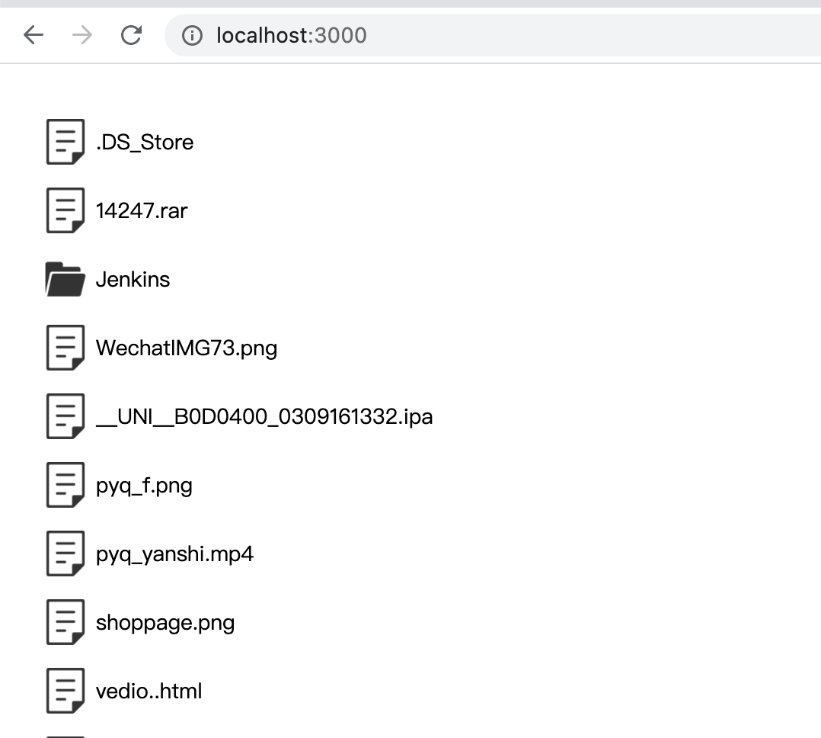This screenshot has width=821, height=738.
Task: Click the file icon beside pyq_yanshi.mp4
Action: (x=65, y=553)
